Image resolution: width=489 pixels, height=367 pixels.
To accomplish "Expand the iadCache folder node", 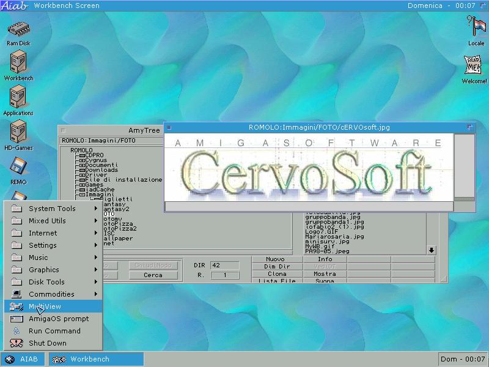I will coord(82,190).
